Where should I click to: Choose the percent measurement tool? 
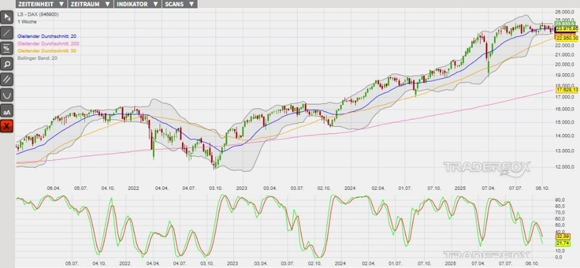pos(7,48)
